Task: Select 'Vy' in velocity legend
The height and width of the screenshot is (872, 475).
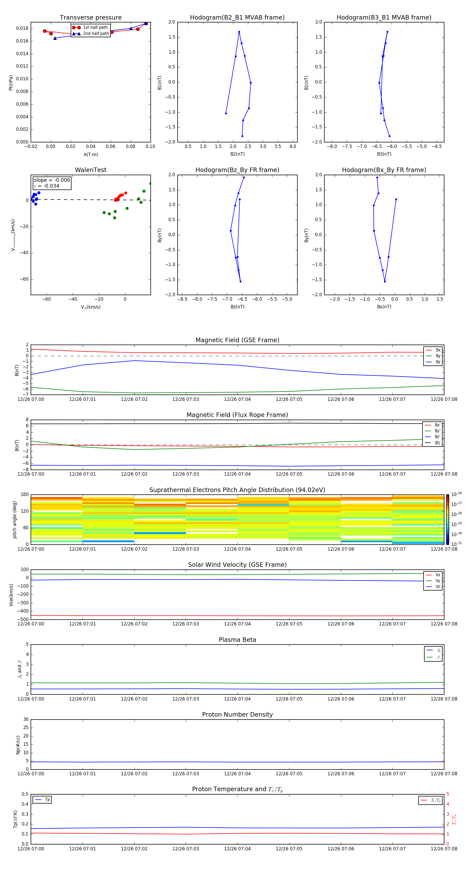Action: tap(433, 581)
